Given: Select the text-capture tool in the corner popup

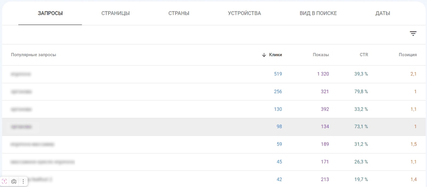Looking at the screenshot, I should 4,181.
